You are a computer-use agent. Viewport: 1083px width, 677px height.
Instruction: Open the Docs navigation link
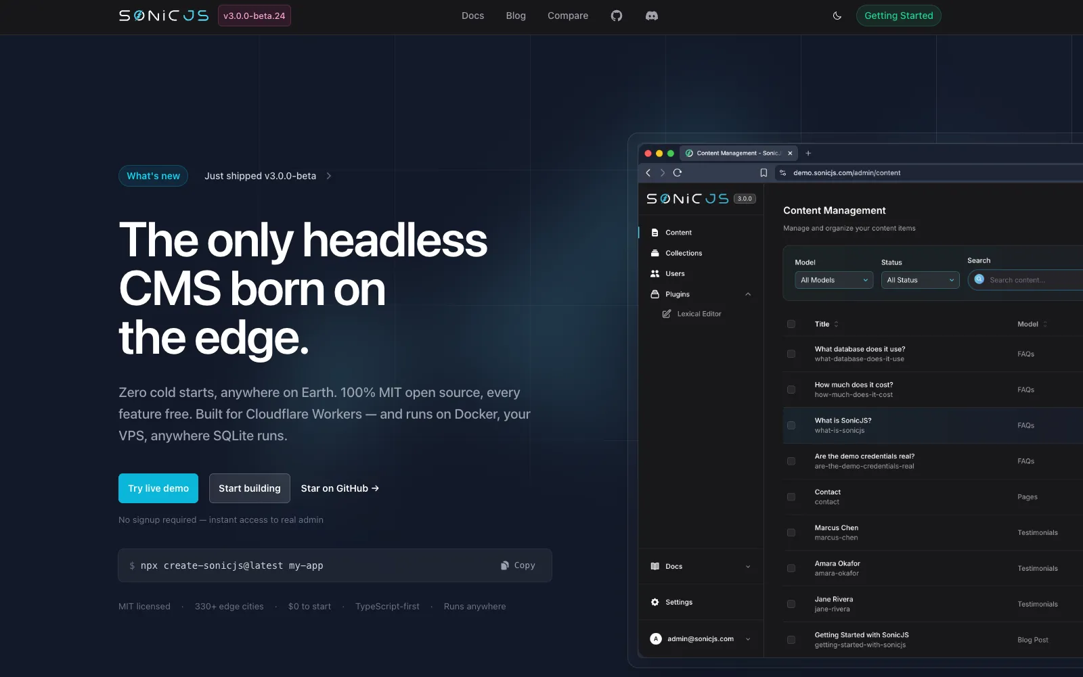(472, 16)
